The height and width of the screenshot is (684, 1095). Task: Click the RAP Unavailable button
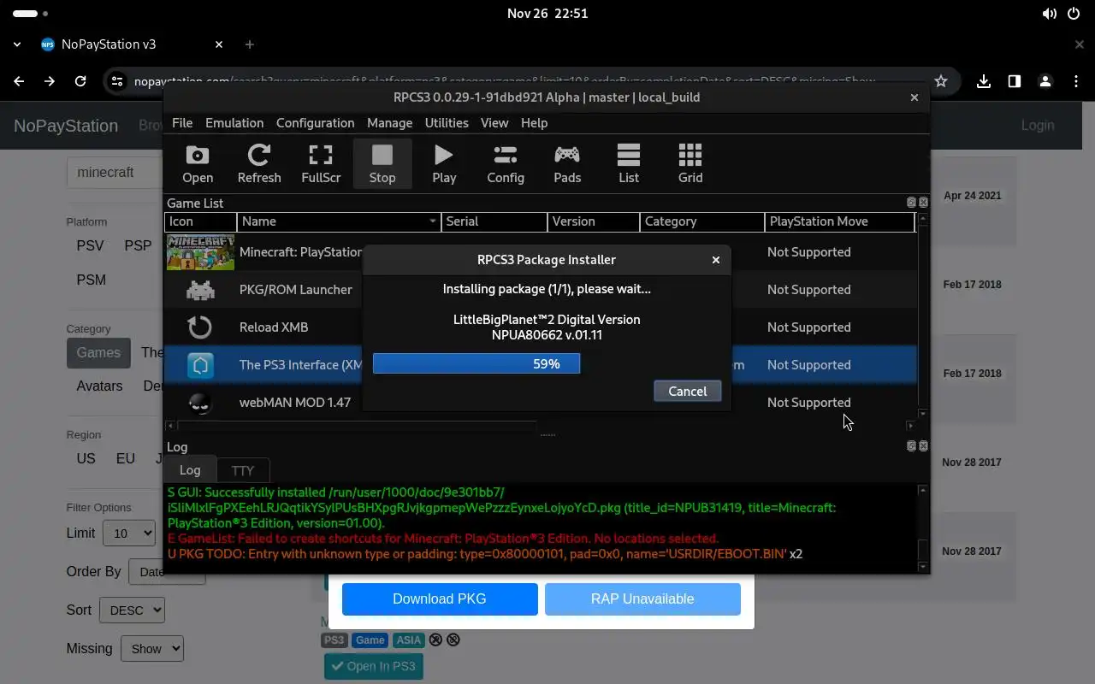642,598
